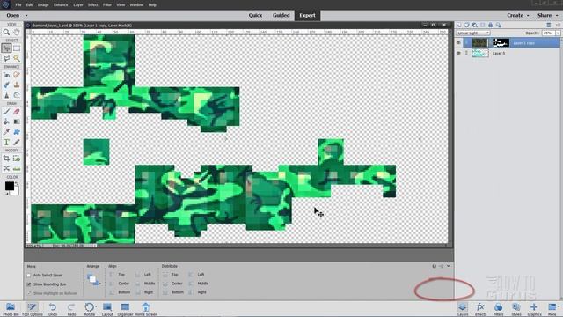Switch to Guided edit mode tab

[x=281, y=16]
